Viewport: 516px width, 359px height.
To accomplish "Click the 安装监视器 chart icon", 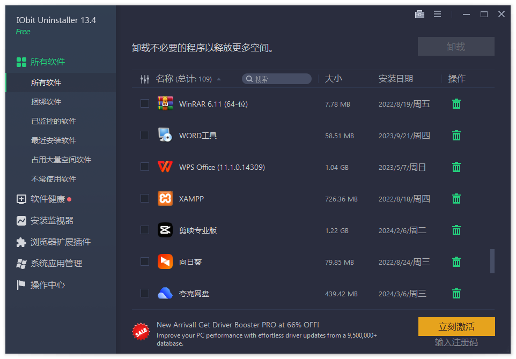I will [x=21, y=221].
